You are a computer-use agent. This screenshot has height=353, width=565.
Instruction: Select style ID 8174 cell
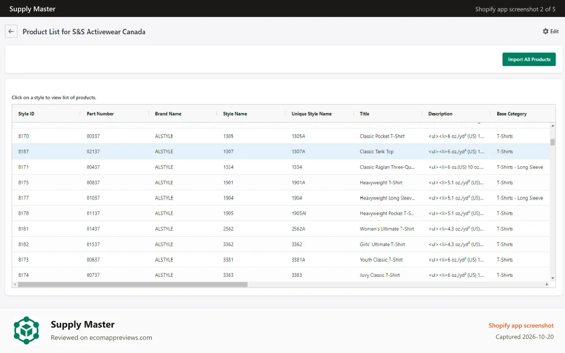pyautogui.click(x=24, y=275)
